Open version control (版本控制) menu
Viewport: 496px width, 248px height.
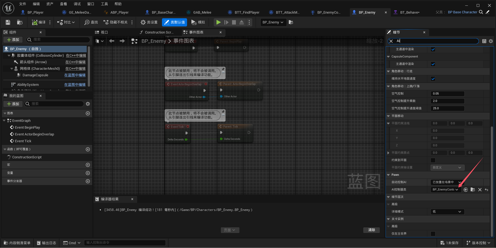point(478,243)
